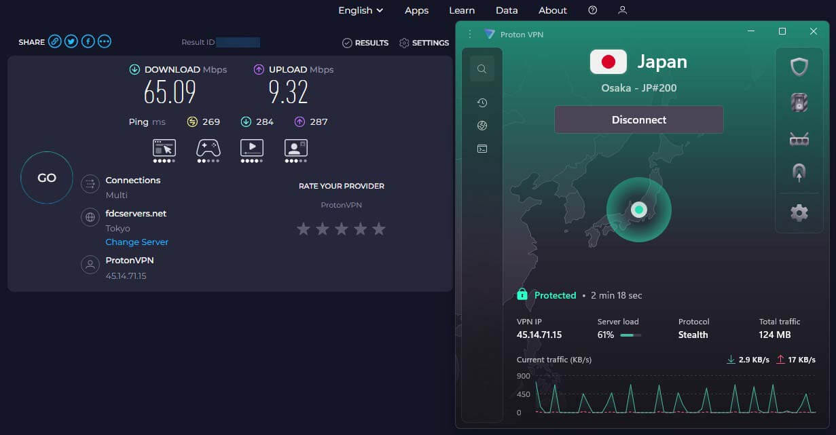This screenshot has height=435, width=836.
Task: Share the result on Facebook
Action: tap(88, 41)
